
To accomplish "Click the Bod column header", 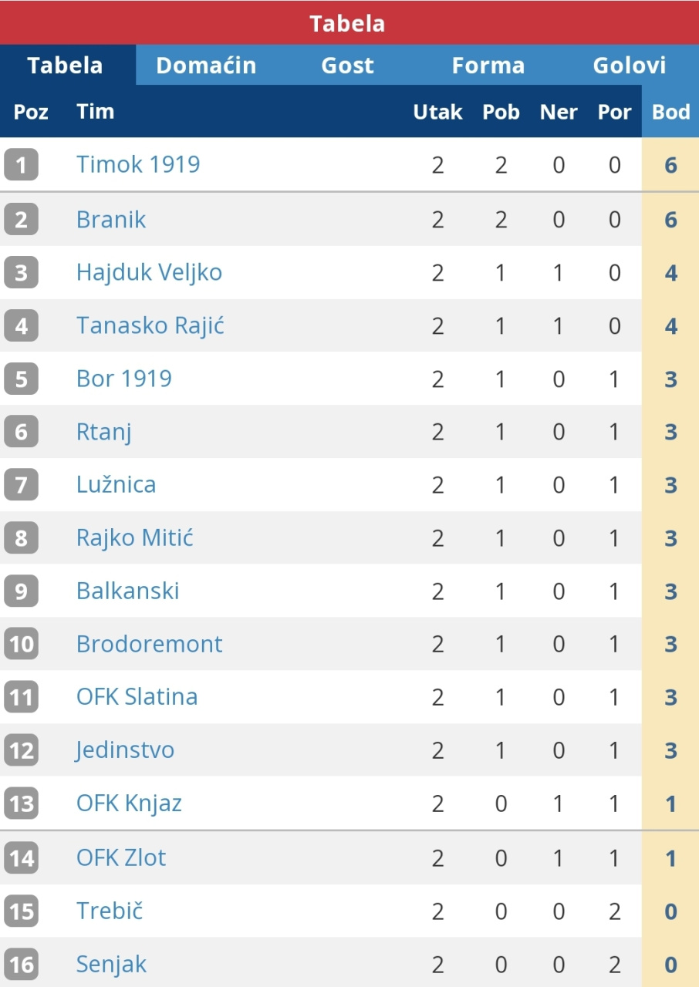I will tap(670, 112).
